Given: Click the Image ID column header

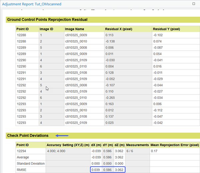Looking at the screenshot, I should (46, 29).
